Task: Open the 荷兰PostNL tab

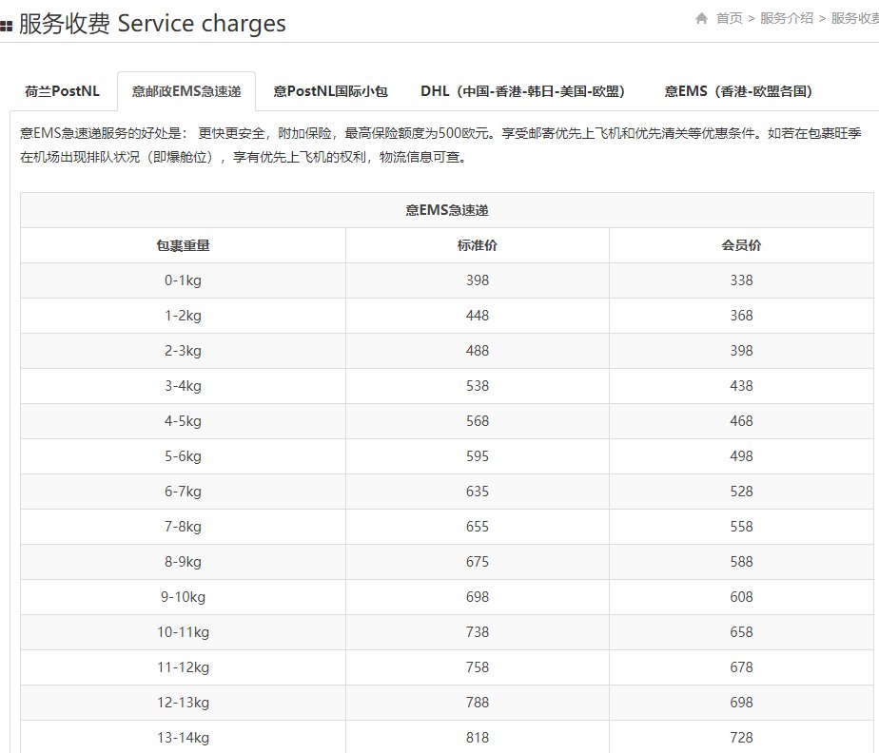Action: click(62, 91)
